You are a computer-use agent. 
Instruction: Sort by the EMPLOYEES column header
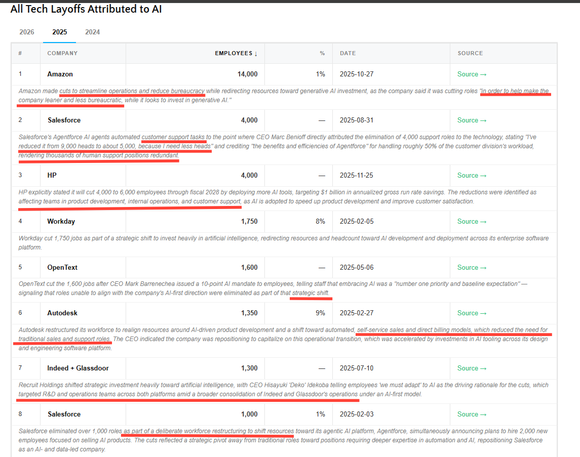pyautogui.click(x=236, y=53)
